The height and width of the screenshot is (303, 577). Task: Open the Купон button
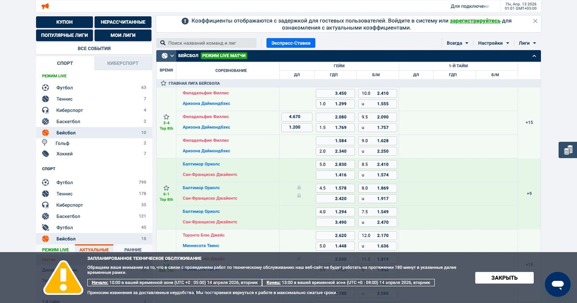pos(64,22)
